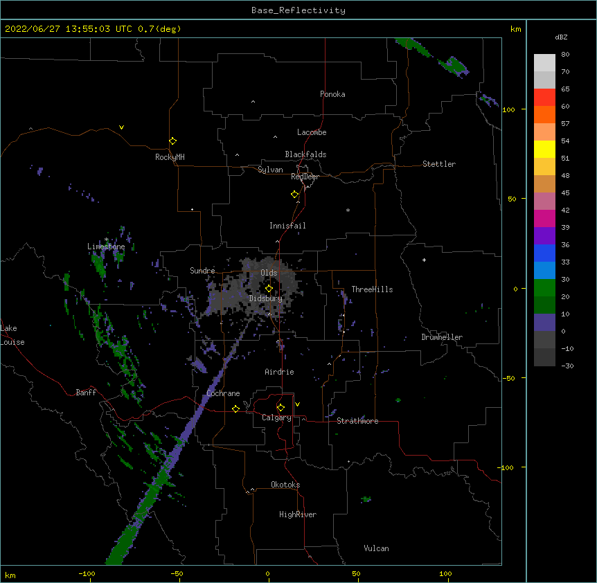Select the yellow diamond marker south of RedDeer

tap(295, 195)
